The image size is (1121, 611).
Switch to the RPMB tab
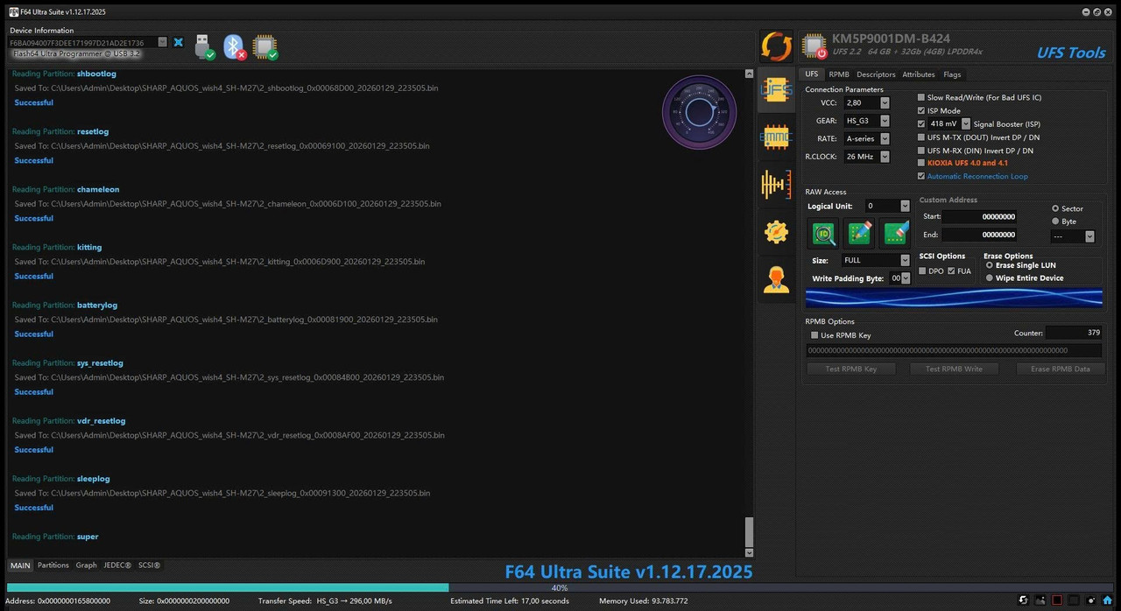839,74
